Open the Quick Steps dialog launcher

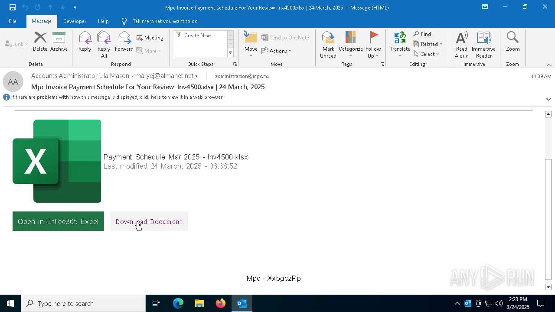(x=235, y=64)
